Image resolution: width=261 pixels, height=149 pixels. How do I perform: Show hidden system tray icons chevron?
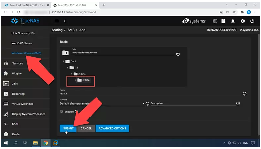click(x=225, y=143)
